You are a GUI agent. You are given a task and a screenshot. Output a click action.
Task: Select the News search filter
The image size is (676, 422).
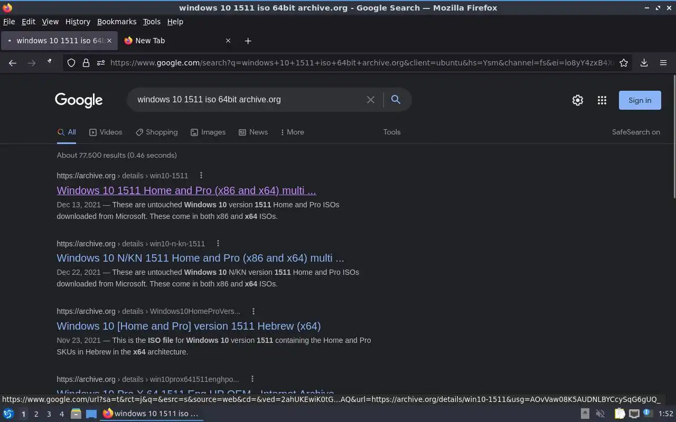click(x=253, y=132)
